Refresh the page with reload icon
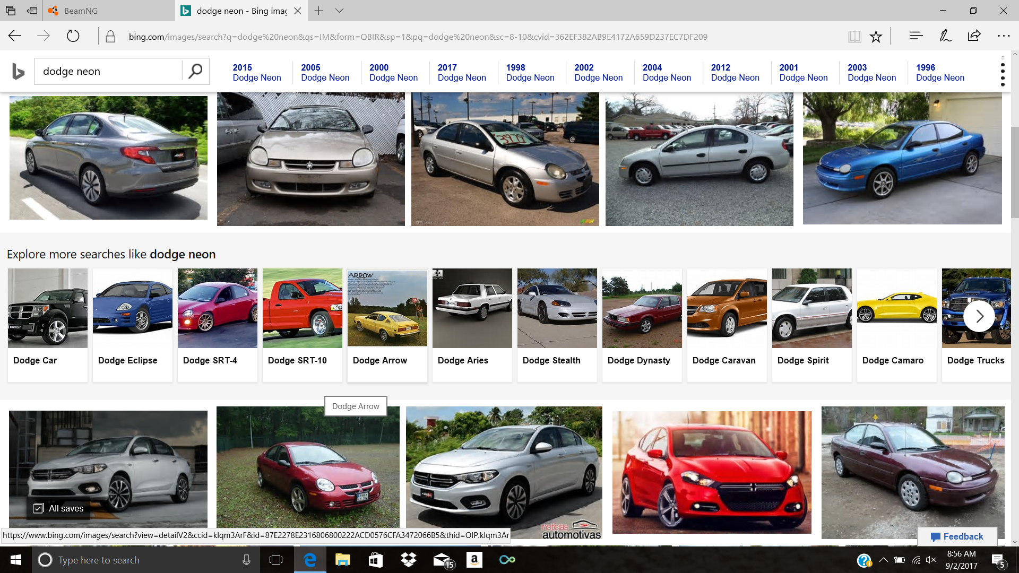The height and width of the screenshot is (573, 1019). pyautogui.click(x=73, y=36)
